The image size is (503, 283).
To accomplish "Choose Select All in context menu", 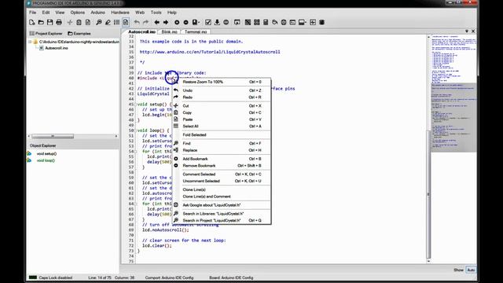I will (x=222, y=126).
